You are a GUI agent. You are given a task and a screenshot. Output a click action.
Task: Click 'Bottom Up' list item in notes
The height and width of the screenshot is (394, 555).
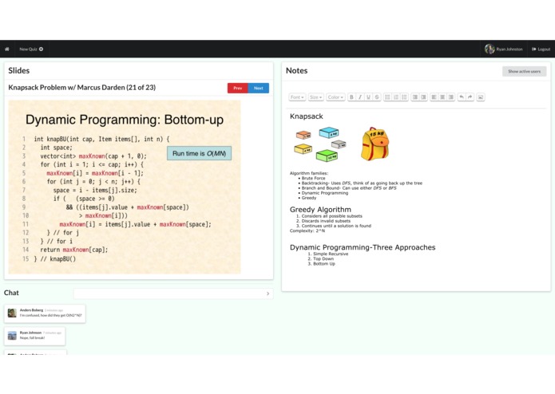click(324, 264)
